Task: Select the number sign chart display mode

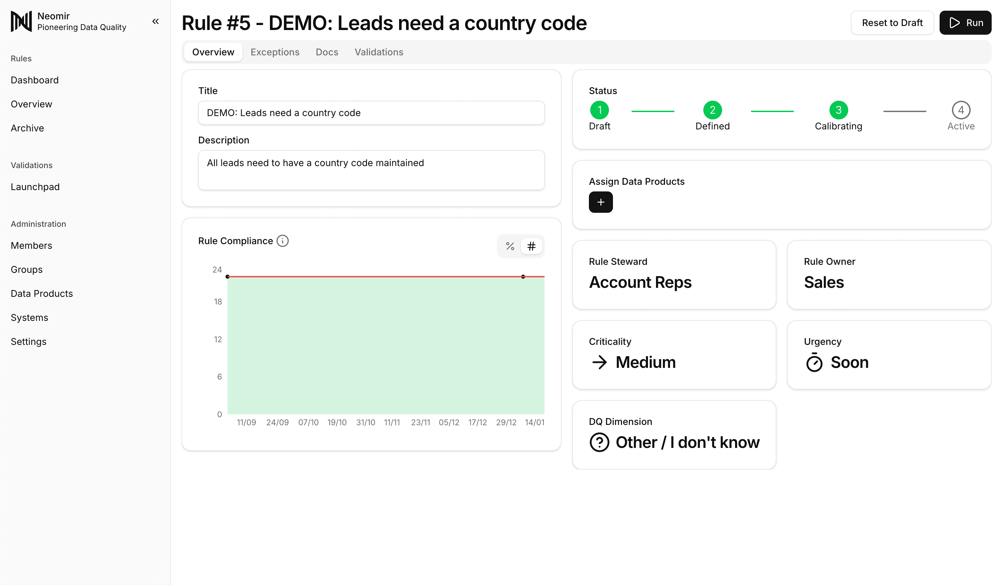Action: tap(531, 246)
